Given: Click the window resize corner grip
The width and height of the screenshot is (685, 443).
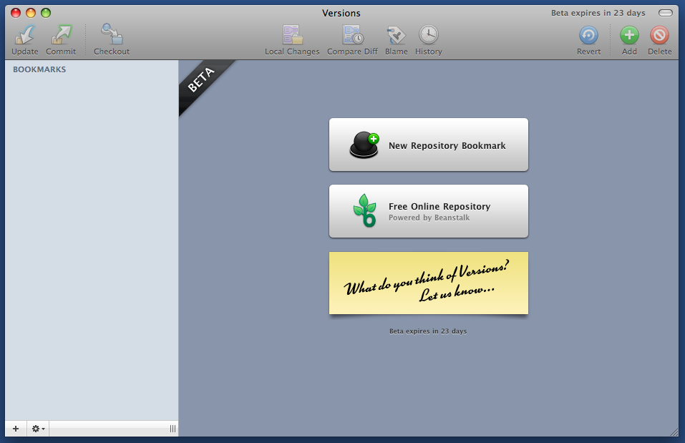Looking at the screenshot, I should click(674, 432).
